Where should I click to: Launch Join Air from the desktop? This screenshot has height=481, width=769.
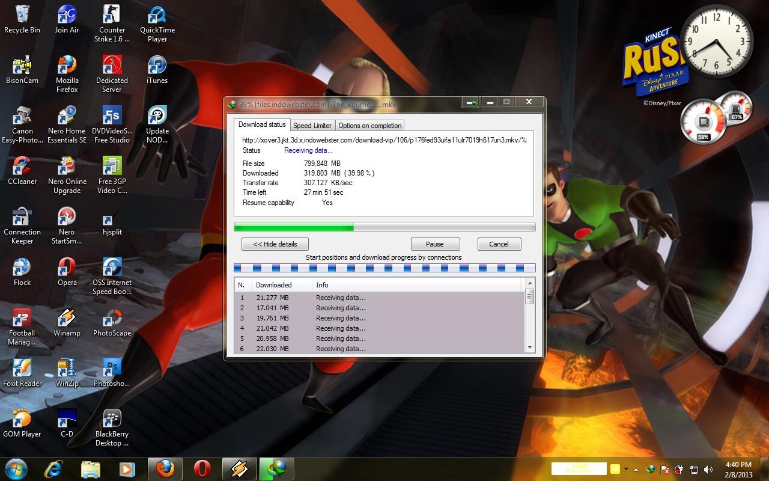click(x=67, y=19)
